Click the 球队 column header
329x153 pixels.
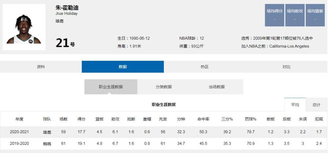(47, 119)
